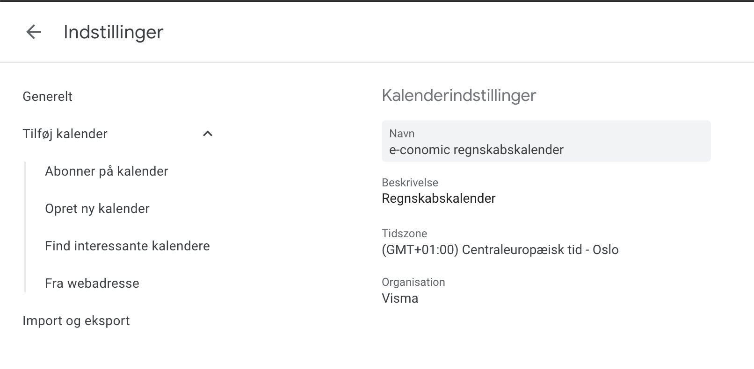This screenshot has height=369, width=754.
Task: Select Tilføj kalender in the sidebar
Action: pos(65,134)
